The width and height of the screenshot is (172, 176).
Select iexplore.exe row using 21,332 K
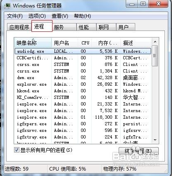[83, 104]
